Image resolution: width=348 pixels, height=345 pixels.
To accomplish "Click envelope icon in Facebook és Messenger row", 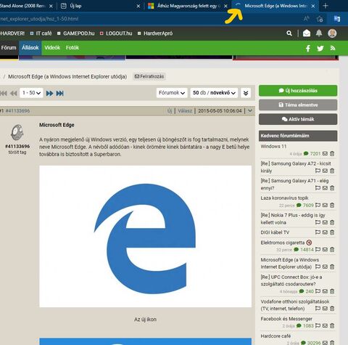I will tap(325, 325).
